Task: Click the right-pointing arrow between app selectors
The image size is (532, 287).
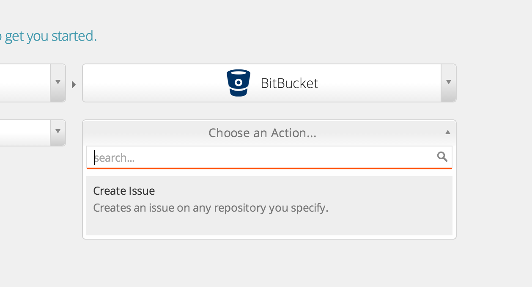Action: pyautogui.click(x=74, y=85)
